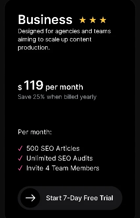The height and width of the screenshot is (218, 140).
Task: Select the 'Unlimited SEO Audits' feature
Action: click(59, 158)
